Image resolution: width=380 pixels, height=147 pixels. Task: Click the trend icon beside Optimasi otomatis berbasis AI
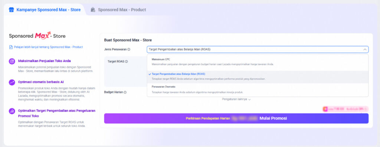coord(12,82)
